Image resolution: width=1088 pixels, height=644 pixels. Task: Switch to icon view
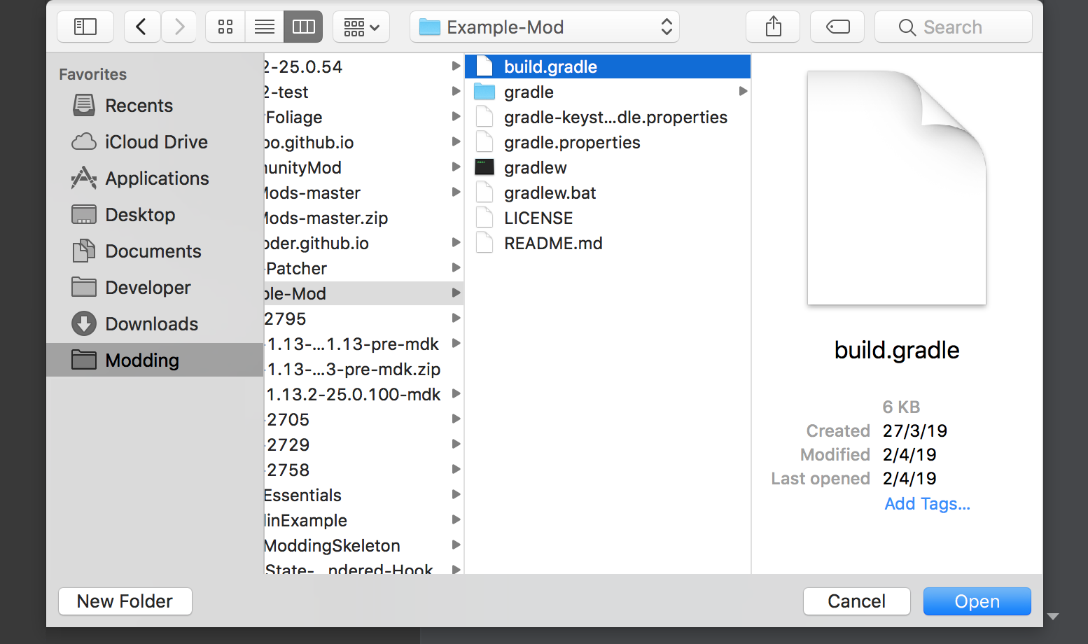pos(225,27)
